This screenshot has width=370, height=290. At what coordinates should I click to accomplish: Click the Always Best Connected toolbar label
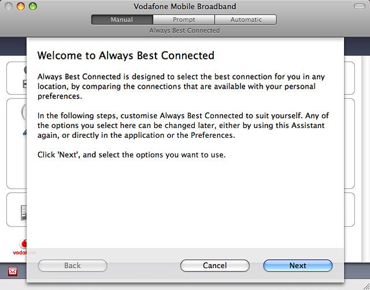click(x=184, y=30)
